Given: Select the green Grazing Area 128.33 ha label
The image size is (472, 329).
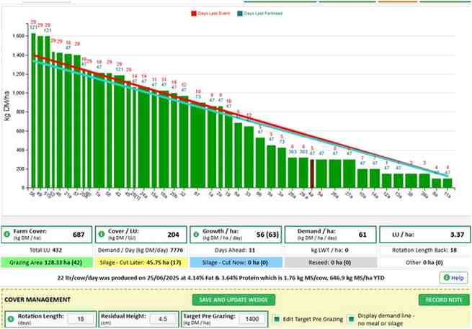Looking at the screenshot, I should (x=47, y=263).
